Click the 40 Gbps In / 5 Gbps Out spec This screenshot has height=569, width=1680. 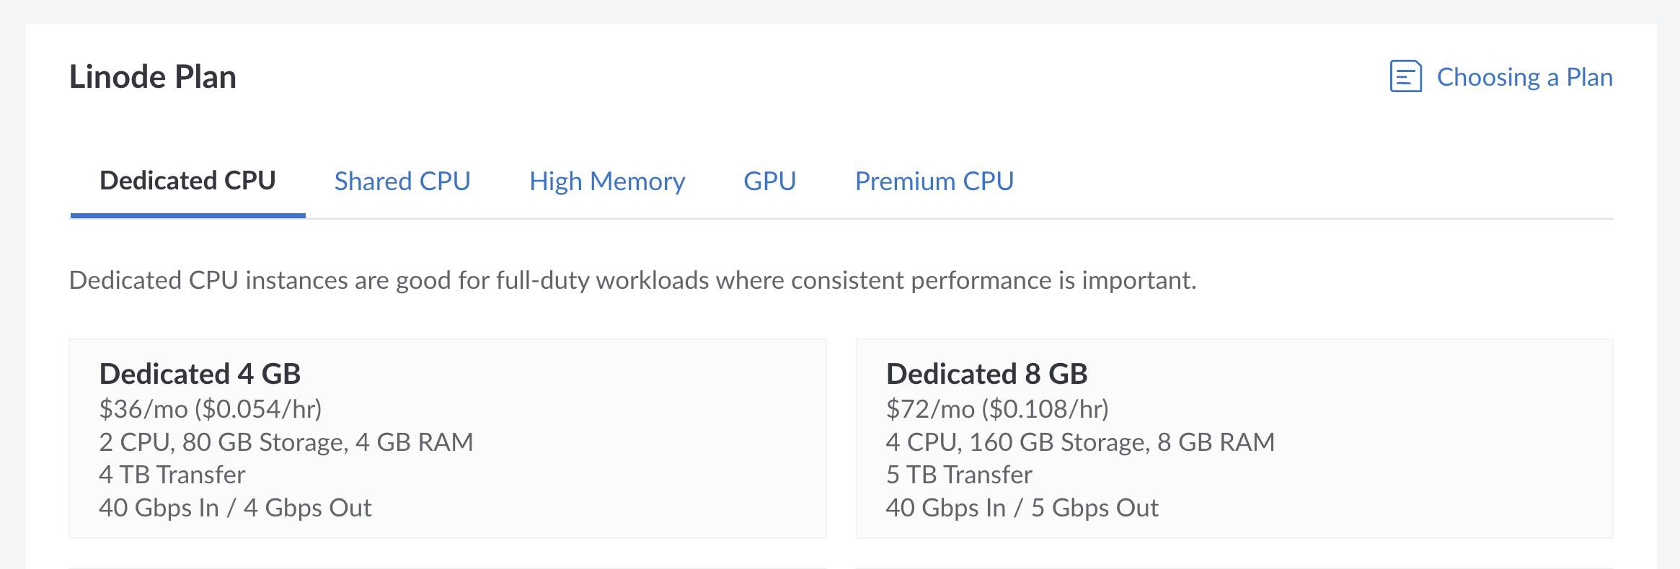point(1022,507)
